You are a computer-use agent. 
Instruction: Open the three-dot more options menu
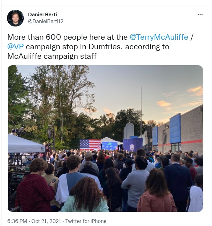(200, 14)
